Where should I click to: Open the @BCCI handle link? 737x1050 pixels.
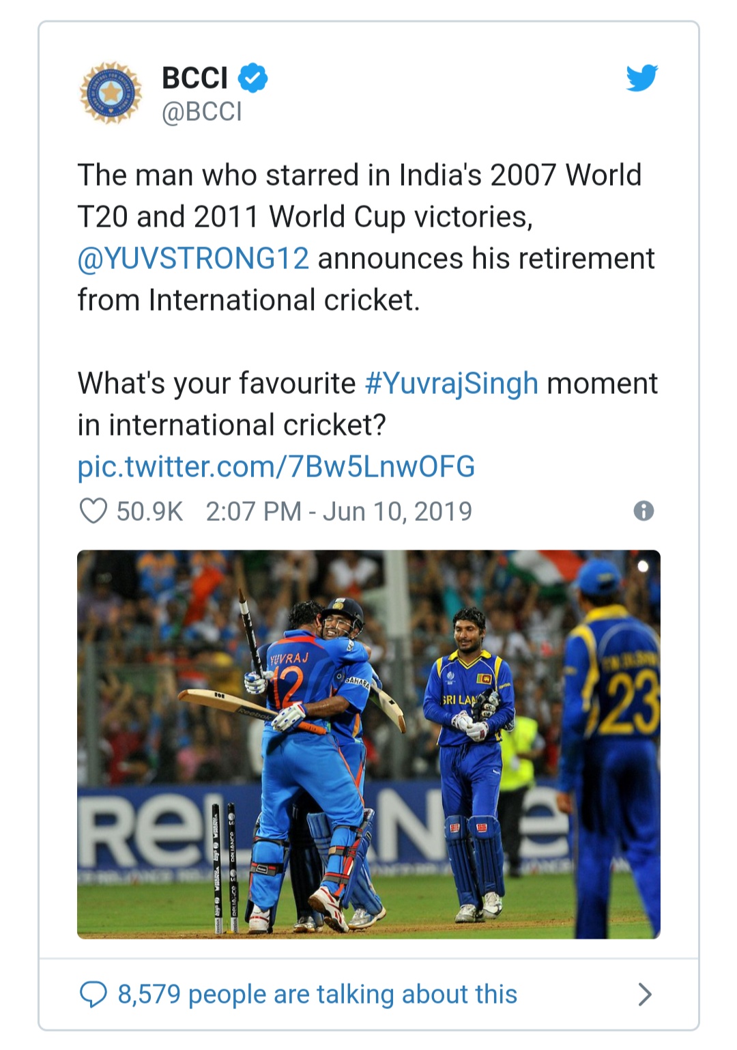[x=201, y=112]
